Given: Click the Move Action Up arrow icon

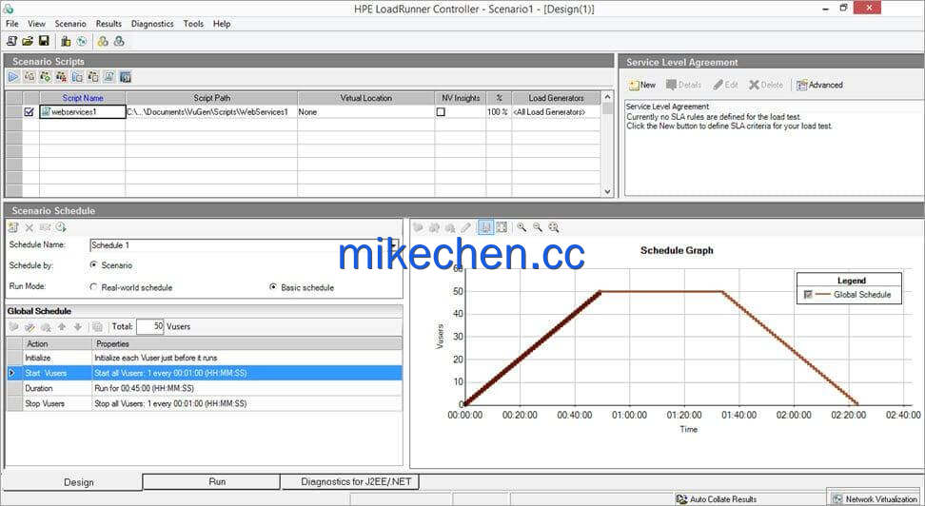Looking at the screenshot, I should [x=62, y=327].
